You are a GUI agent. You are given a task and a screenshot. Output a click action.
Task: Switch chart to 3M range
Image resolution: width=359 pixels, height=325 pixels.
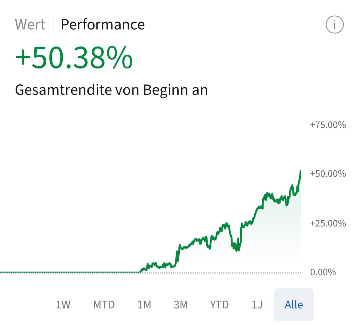(180, 305)
